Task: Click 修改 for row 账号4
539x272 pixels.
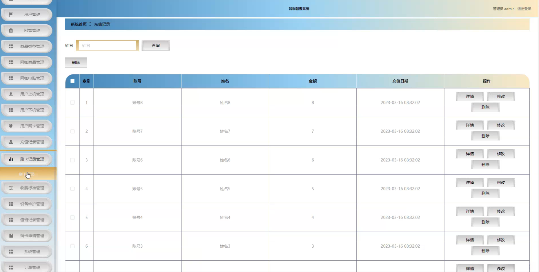Action: tap(501, 211)
